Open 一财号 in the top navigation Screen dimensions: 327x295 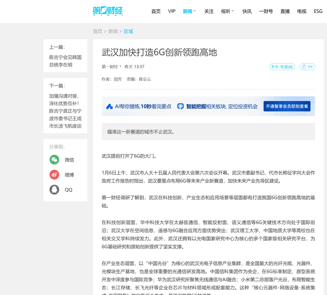pyautogui.click(x=266, y=11)
